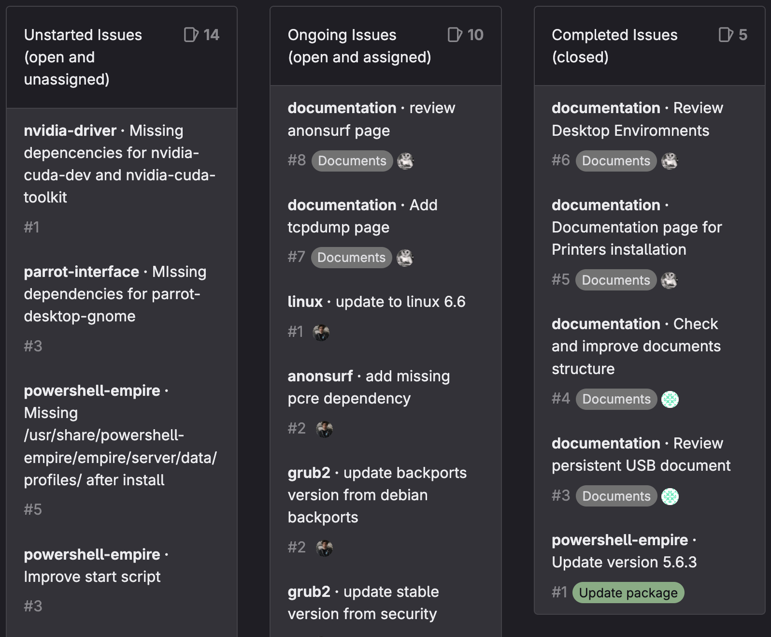Open 'MIssing dependencies for parrot-desktop-gnome' issue
Image resolution: width=771 pixels, height=637 pixels.
115,294
